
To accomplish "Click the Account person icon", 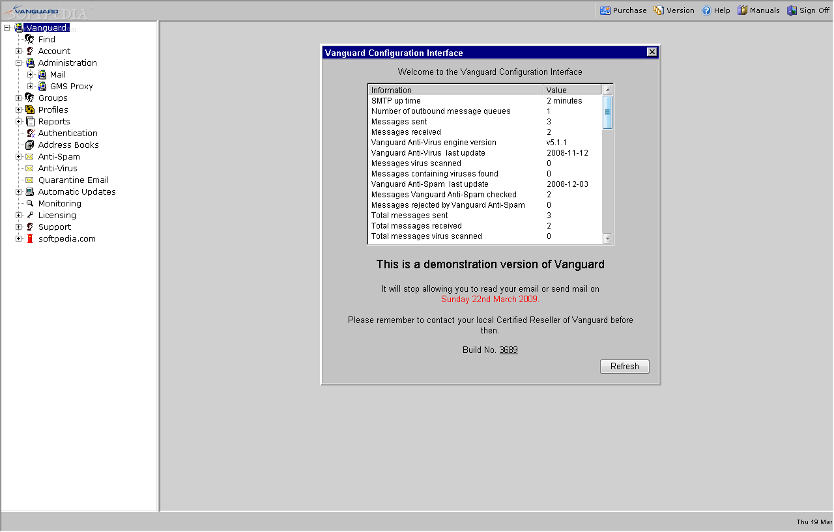I will click(29, 51).
